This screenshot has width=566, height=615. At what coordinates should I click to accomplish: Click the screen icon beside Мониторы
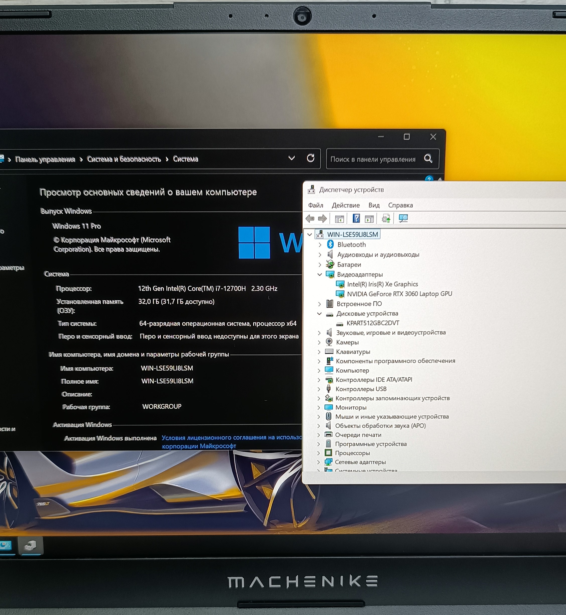[328, 407]
